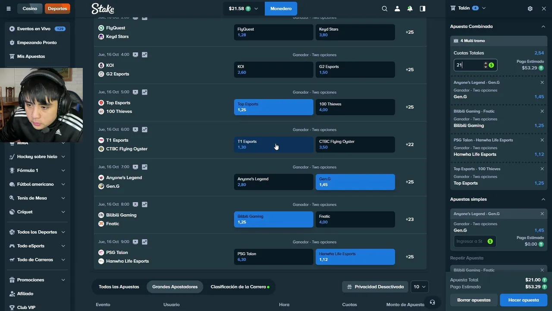Select Clasificación de la Carrera tab
552x311 pixels.
240,287
